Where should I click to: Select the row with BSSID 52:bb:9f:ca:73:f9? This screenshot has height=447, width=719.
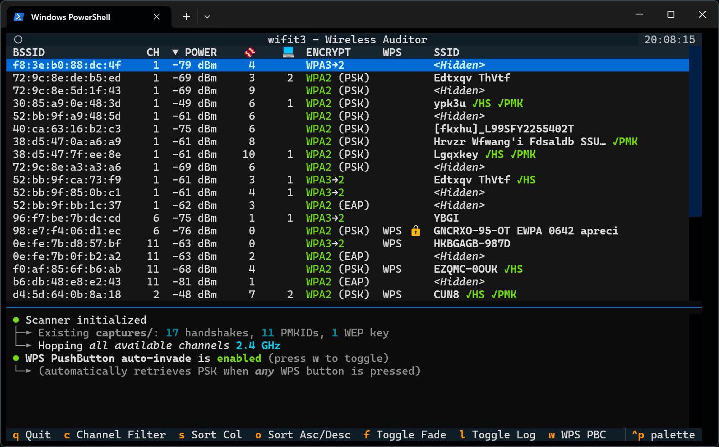[348, 180]
